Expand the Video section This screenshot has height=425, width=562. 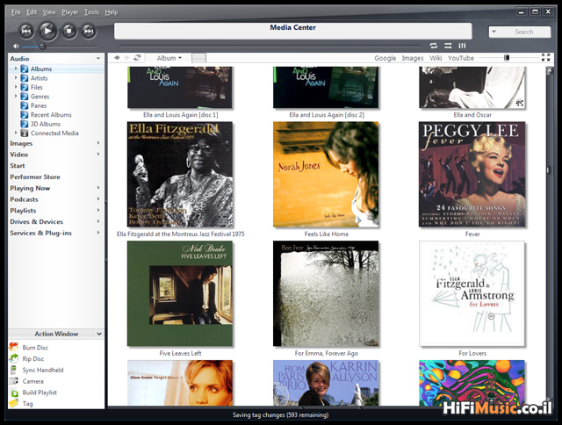pyautogui.click(x=98, y=154)
